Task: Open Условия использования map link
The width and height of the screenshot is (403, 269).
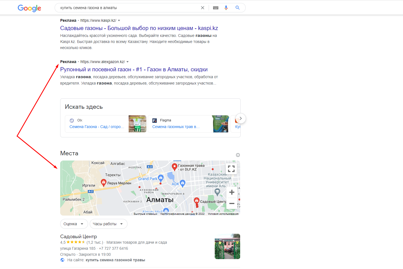Action: (223, 214)
